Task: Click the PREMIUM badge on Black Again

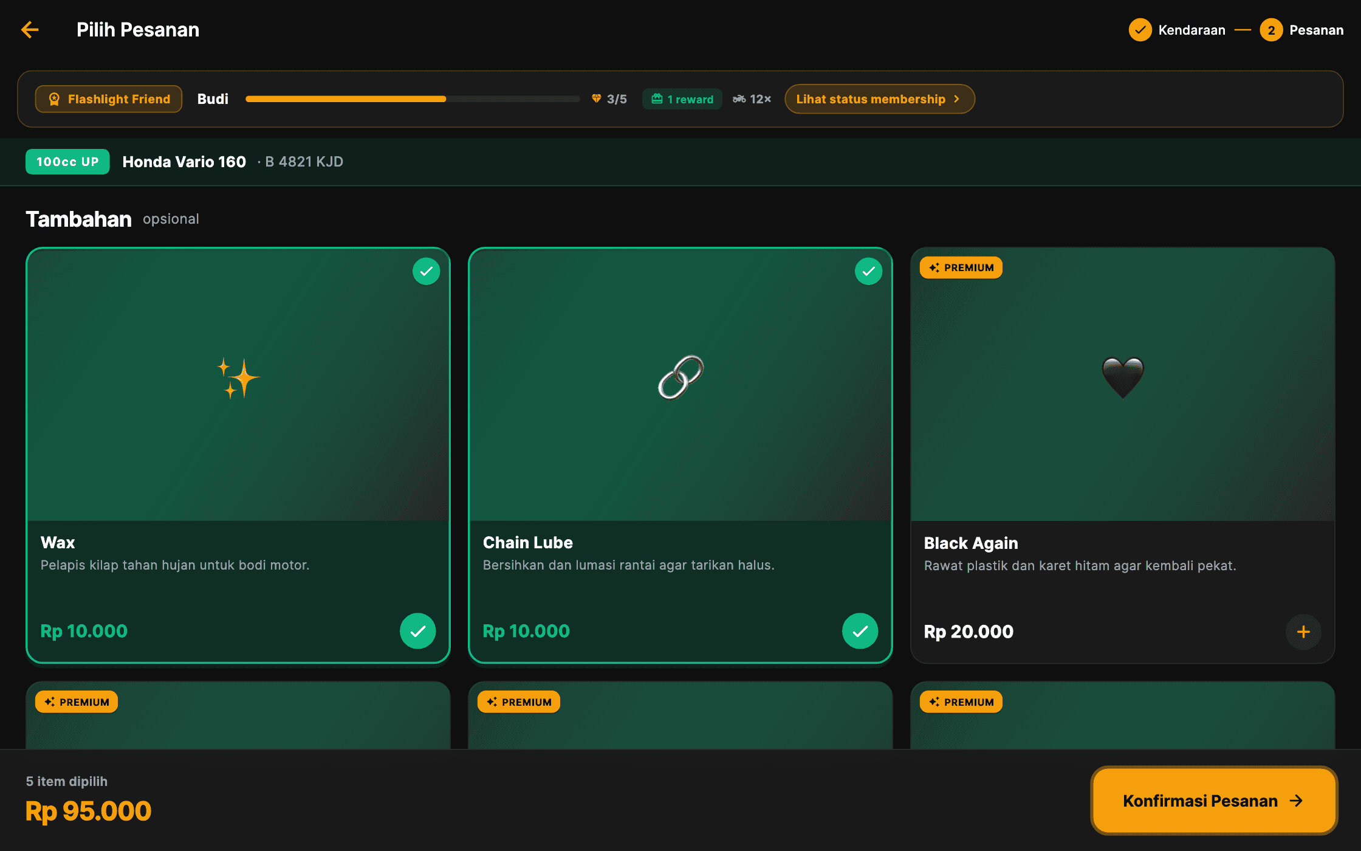Action: coord(961,267)
